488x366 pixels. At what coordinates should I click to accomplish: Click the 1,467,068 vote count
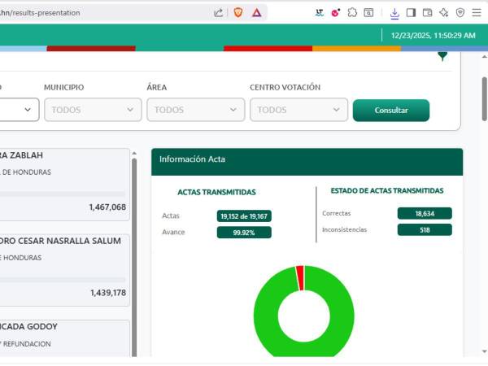point(107,207)
